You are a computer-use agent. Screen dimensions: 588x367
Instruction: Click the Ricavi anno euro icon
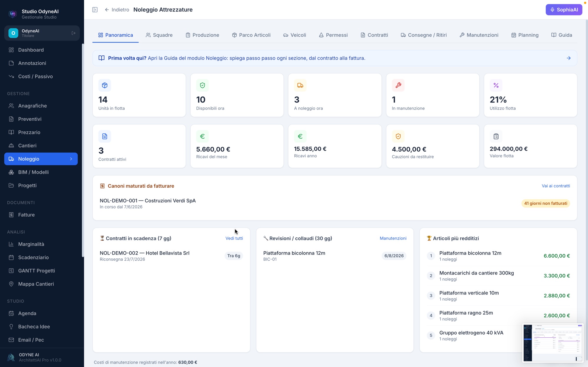click(x=300, y=136)
